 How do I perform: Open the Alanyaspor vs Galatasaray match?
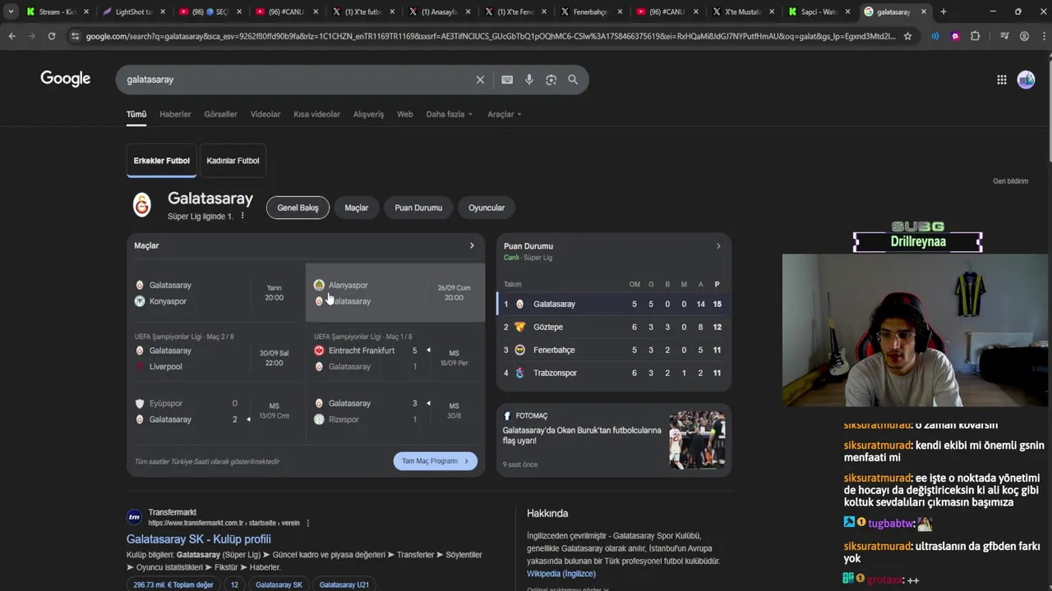[395, 293]
